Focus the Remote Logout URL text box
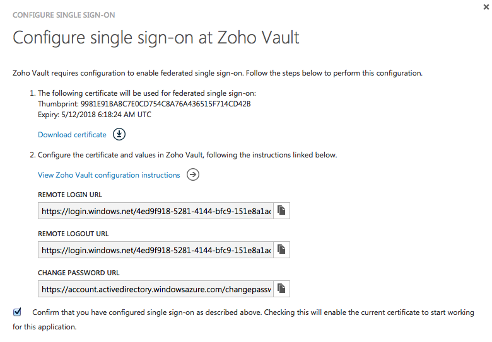This screenshot has height=342, width=492. (156, 251)
